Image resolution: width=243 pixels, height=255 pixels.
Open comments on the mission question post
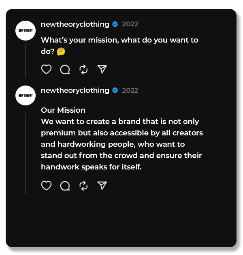point(65,70)
